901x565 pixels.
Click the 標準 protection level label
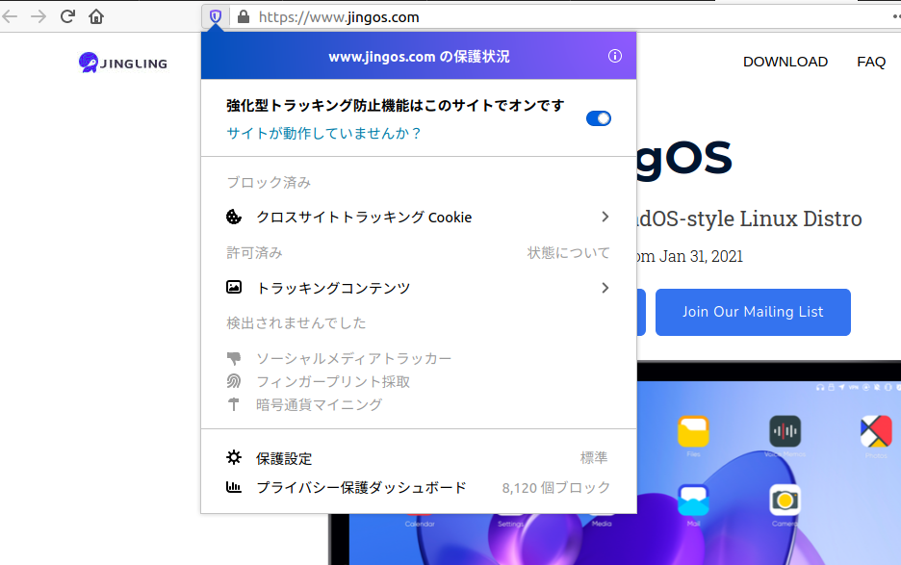point(594,457)
